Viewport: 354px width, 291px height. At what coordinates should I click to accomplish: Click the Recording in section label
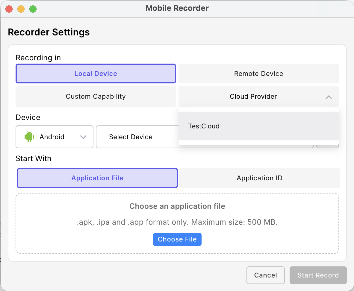[38, 58]
